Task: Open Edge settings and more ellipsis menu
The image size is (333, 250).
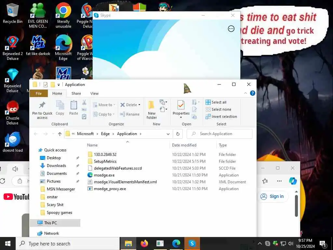Action: click(x=279, y=181)
